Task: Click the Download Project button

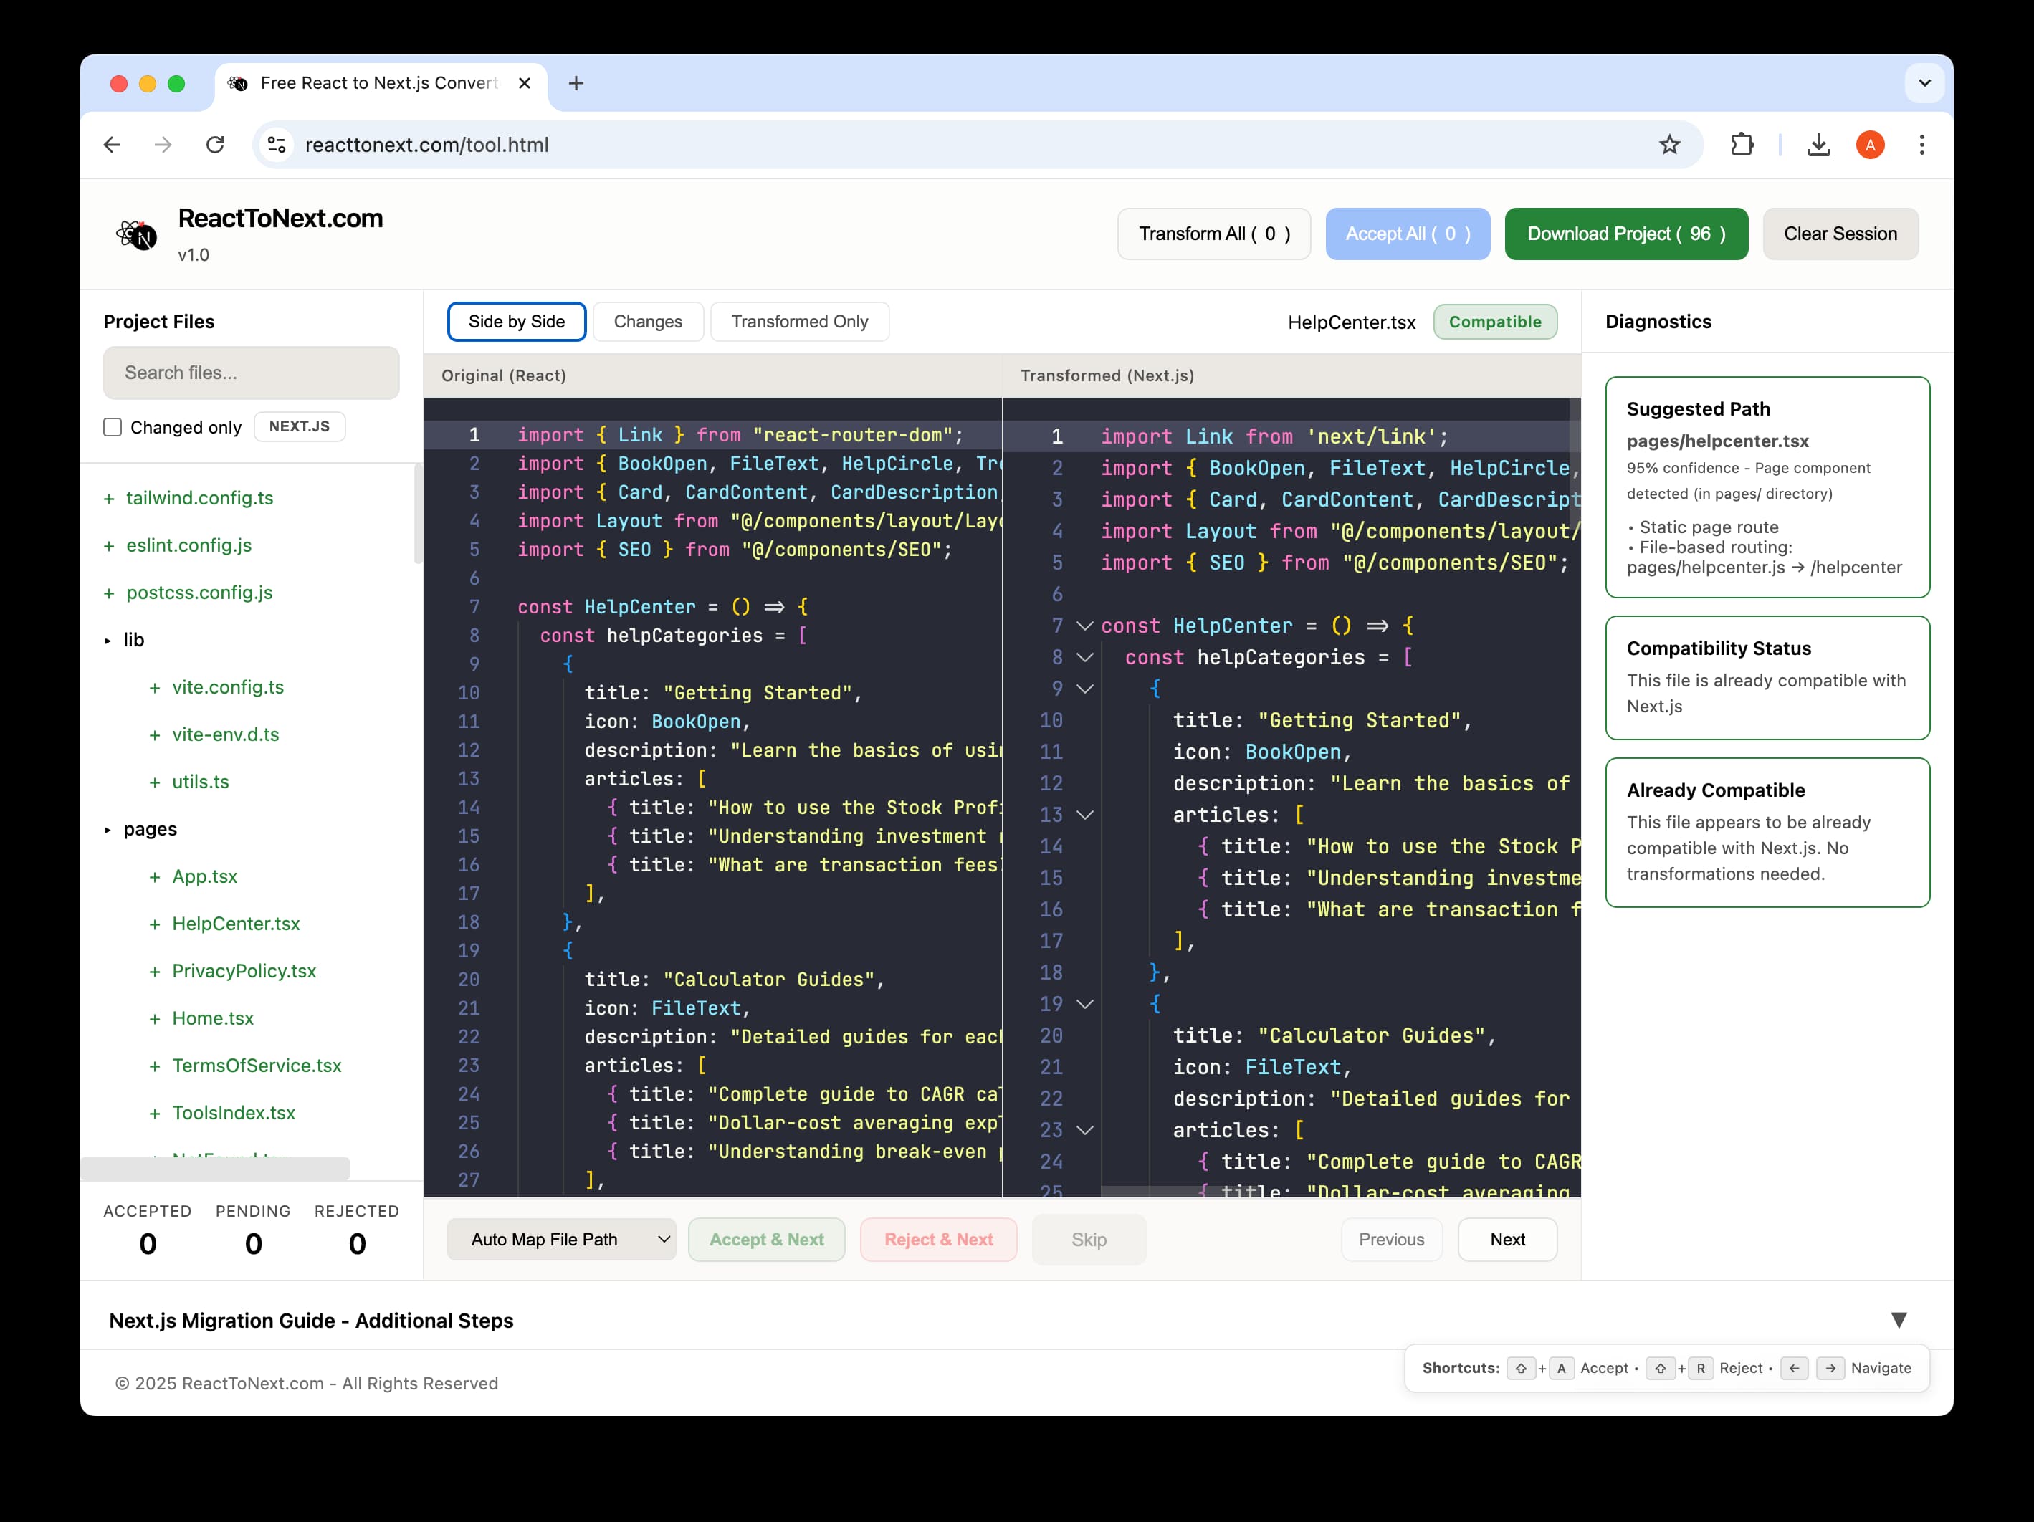Action: 1625,234
